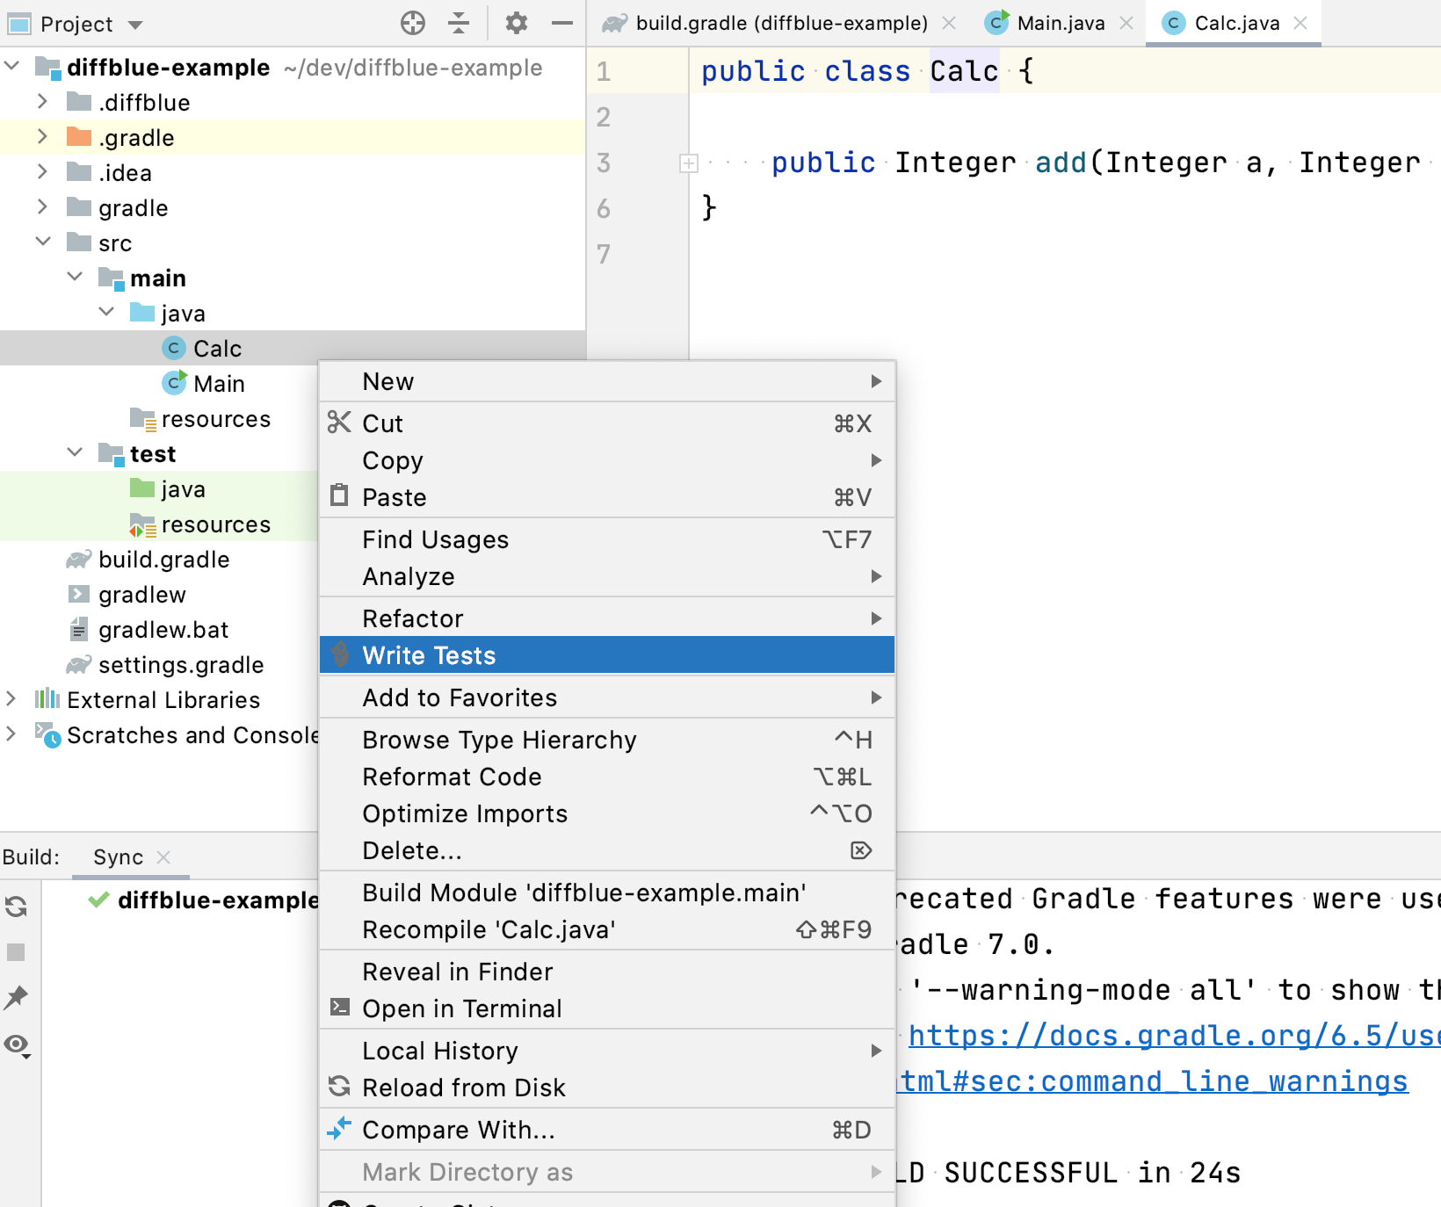Collapse all nodes using the Project toolbar icon
The width and height of the screenshot is (1441, 1207).
pyautogui.click(x=459, y=24)
